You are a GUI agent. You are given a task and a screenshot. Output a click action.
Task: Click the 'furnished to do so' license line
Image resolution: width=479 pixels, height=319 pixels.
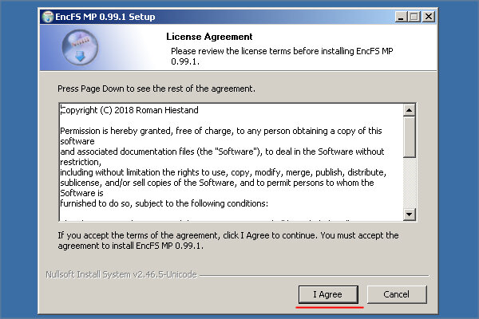click(x=164, y=203)
